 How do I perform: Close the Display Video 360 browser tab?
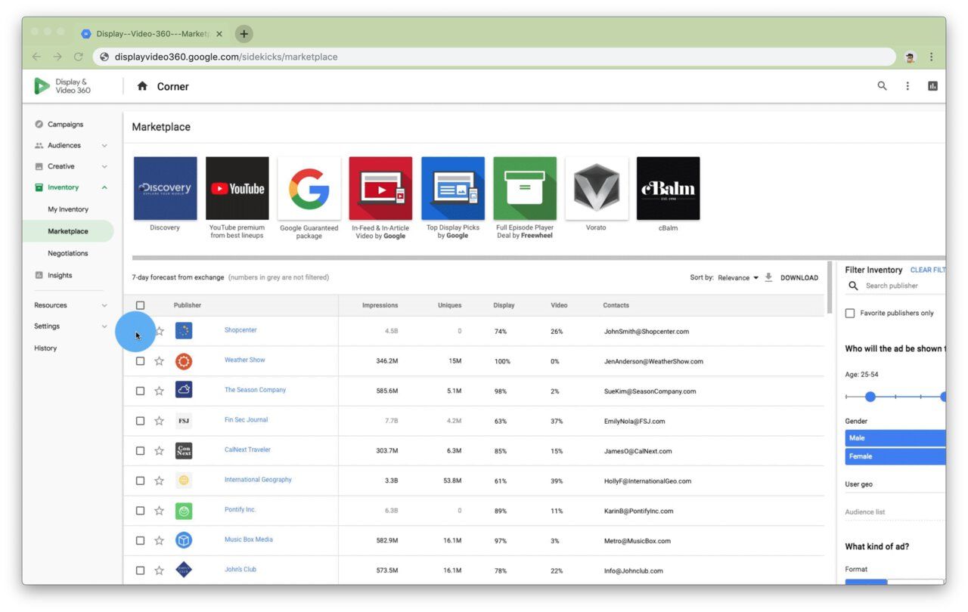(x=219, y=34)
